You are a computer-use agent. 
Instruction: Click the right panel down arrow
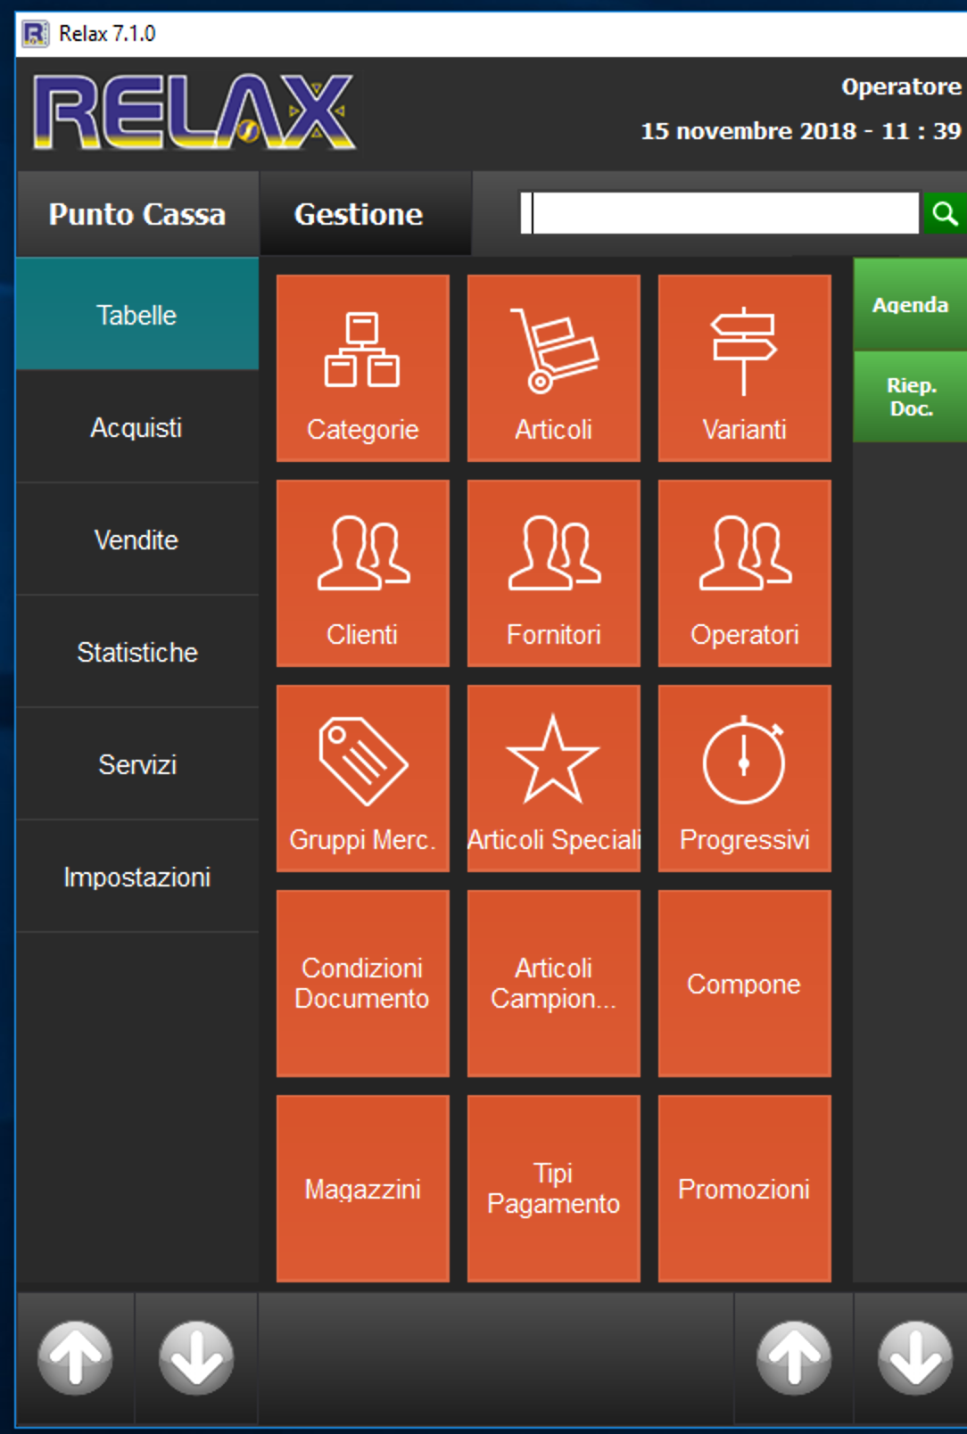(x=915, y=1358)
